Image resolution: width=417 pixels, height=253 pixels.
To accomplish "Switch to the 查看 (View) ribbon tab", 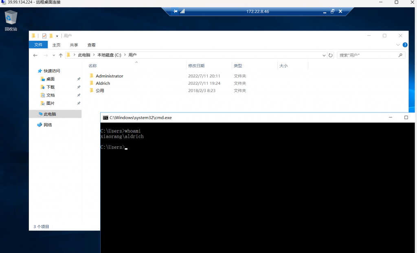I will (x=91, y=45).
